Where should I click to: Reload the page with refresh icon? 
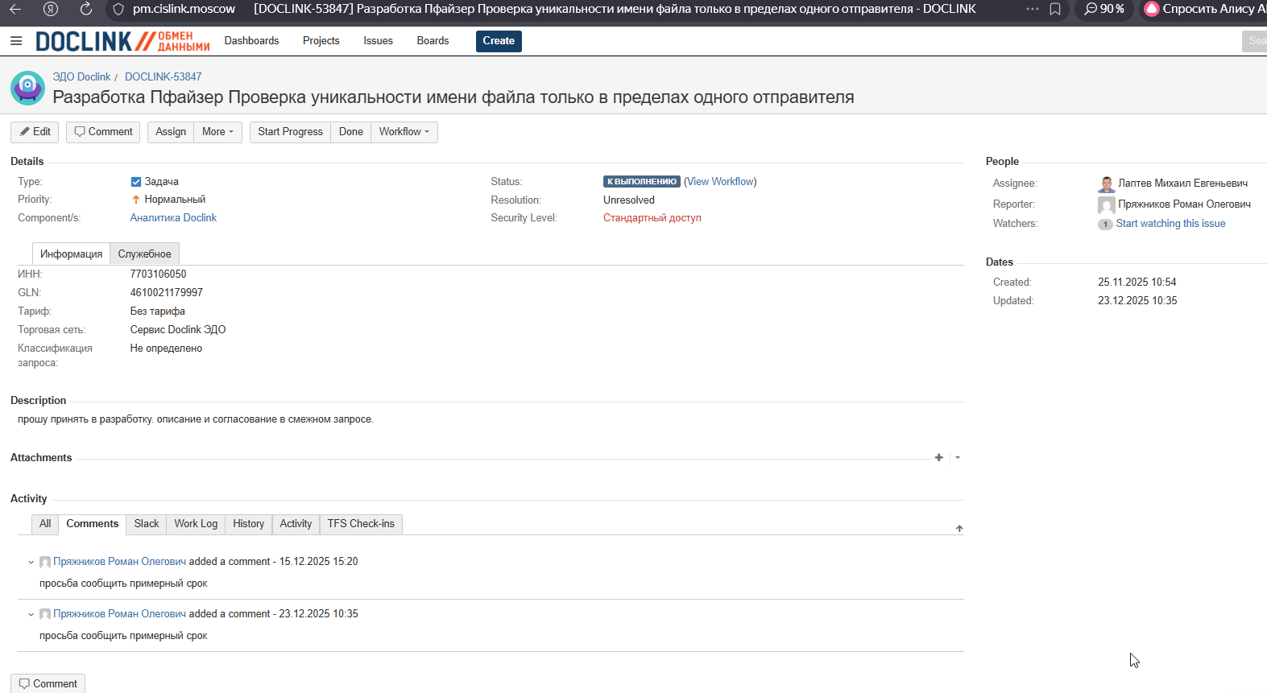tap(86, 9)
